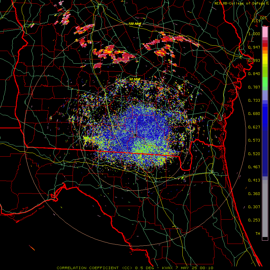Screen dimensions: 270x270
Task: Click the 0.307 scale label
Action: click(x=254, y=207)
